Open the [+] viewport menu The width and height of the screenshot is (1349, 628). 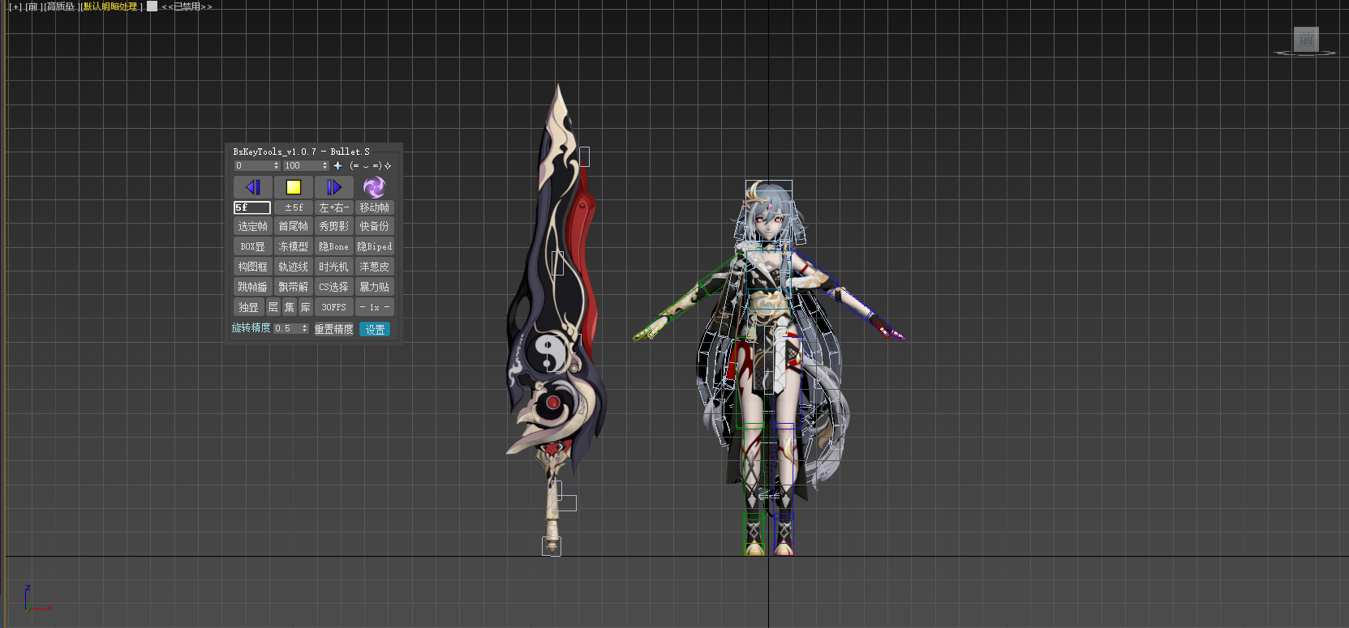pos(15,6)
